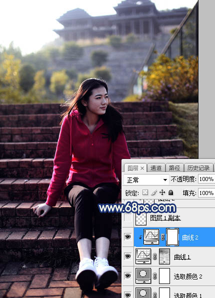Close the 图层 tab with its X

point(142,168)
